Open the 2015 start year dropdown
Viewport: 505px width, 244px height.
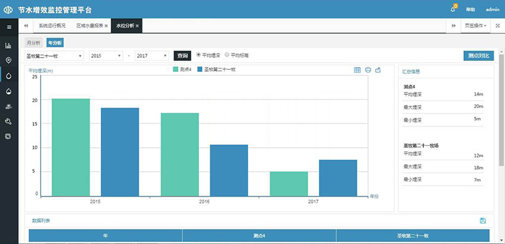point(106,56)
